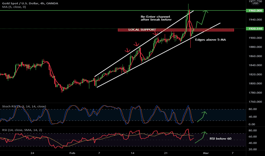
Task: Click the 1840.000 price axis label
Action: 255,65
